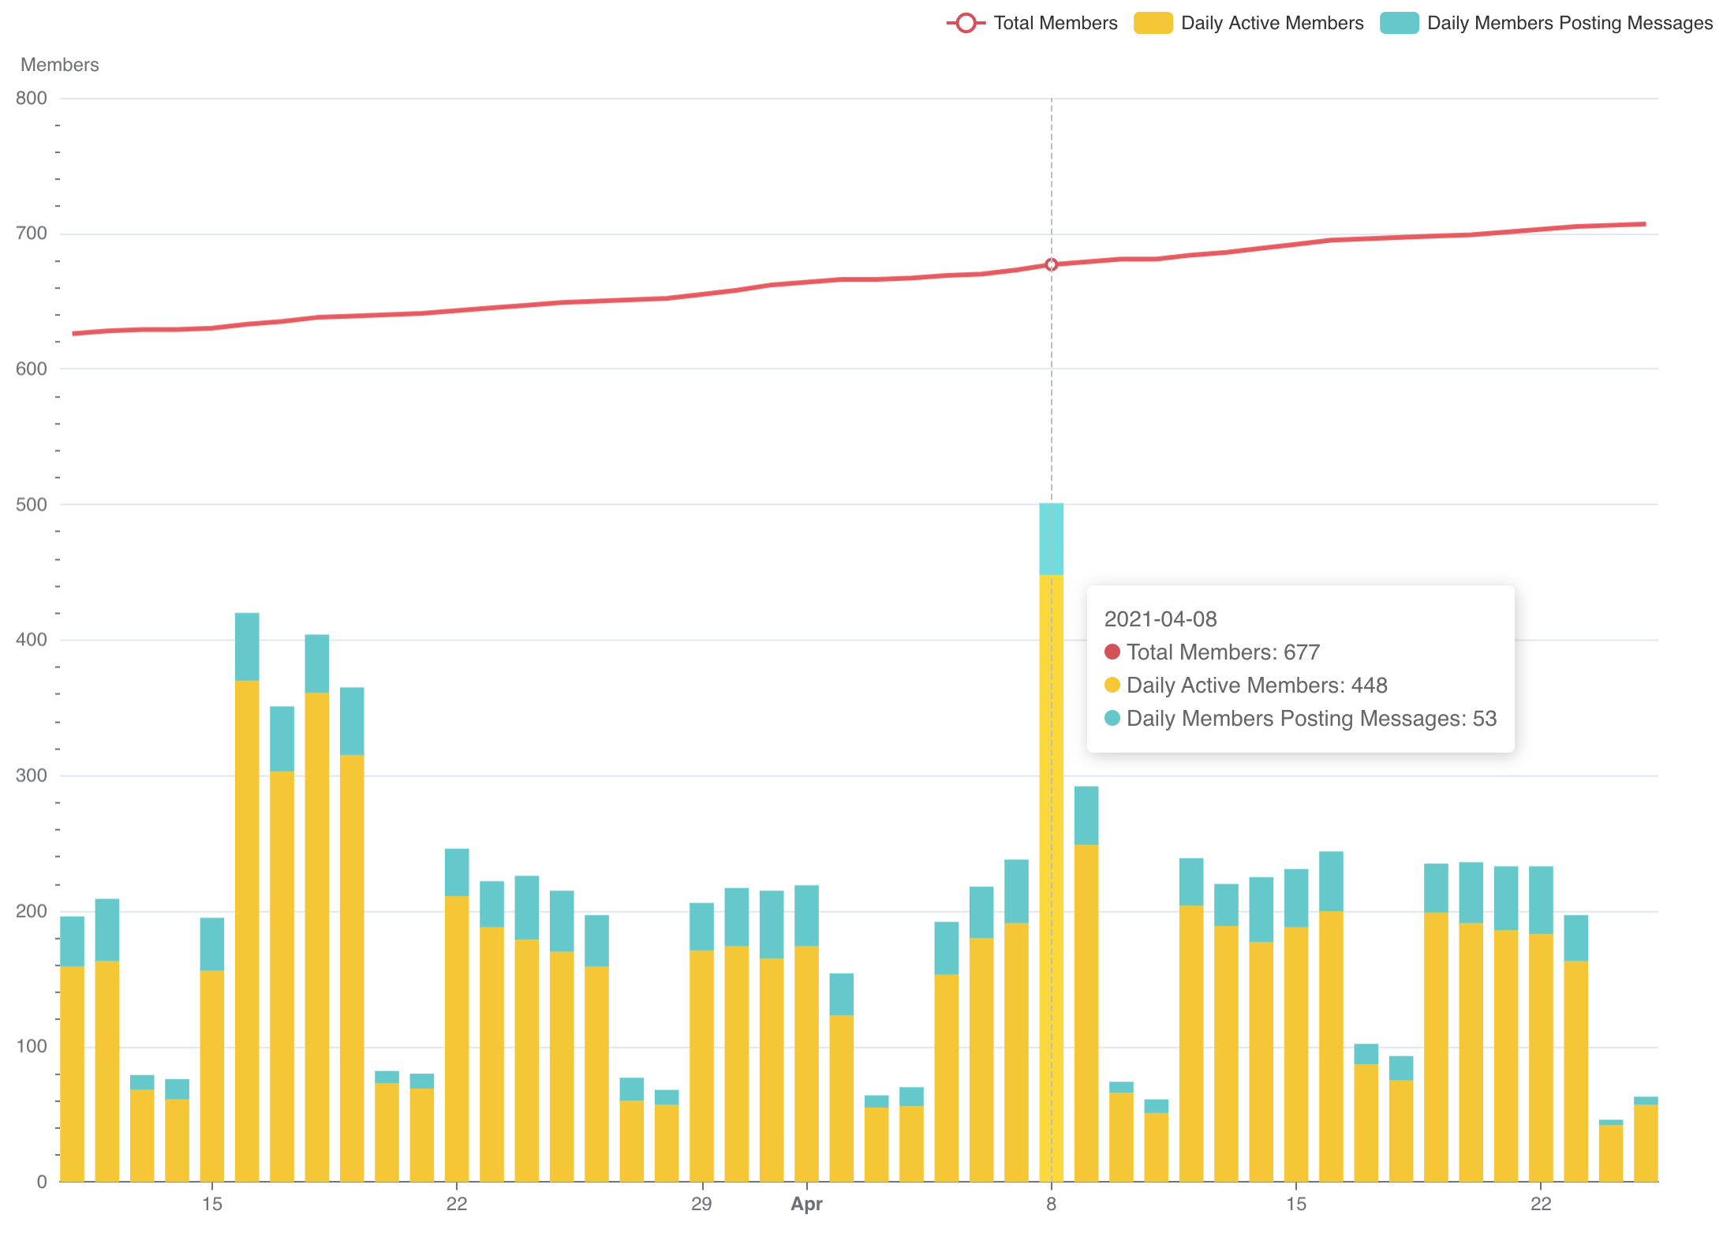Image resolution: width=1723 pixels, height=1237 pixels.
Task: Click the yellow dot beside Daily Active Members tooltip row
Action: (x=1113, y=686)
